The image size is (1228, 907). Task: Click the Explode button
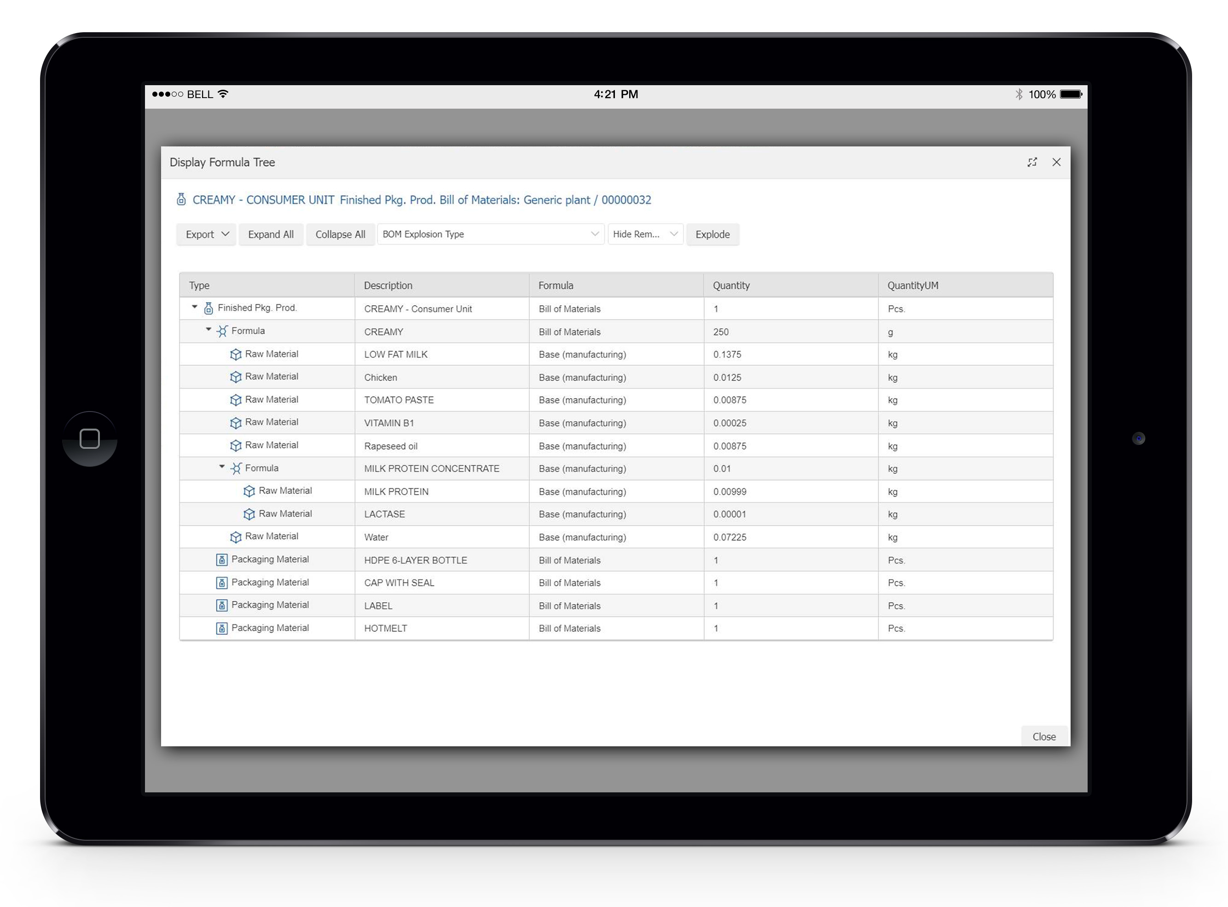point(712,234)
